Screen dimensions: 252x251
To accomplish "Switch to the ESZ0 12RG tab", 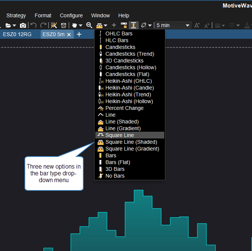I will [17, 34].
